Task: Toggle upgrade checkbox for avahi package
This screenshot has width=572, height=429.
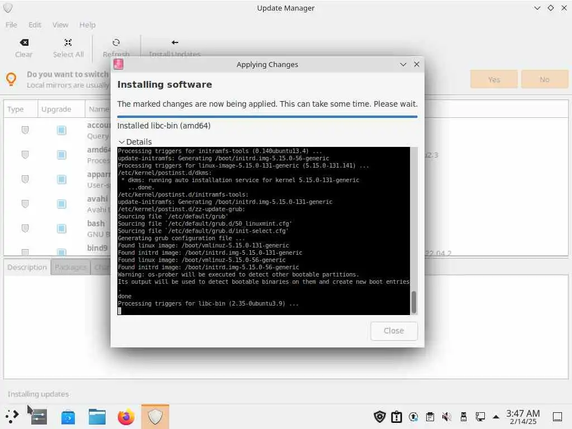Action: tap(61, 203)
